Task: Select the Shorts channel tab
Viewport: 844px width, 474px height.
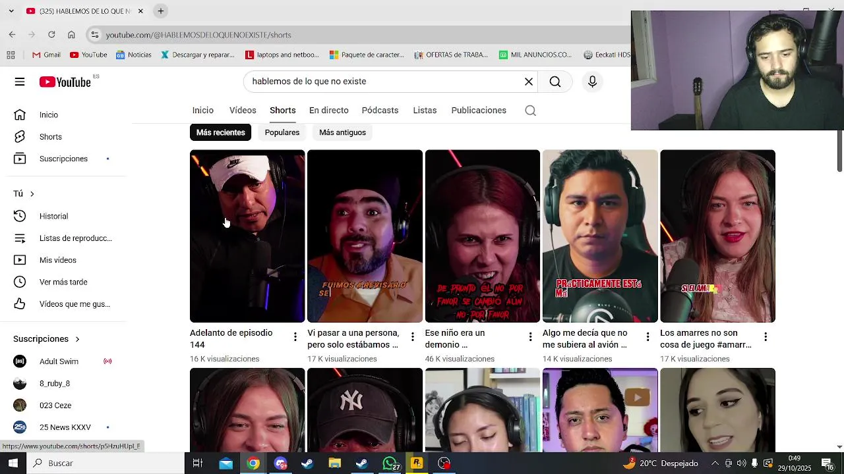Action: [x=282, y=111]
